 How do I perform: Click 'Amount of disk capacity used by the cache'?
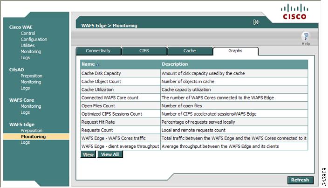click(x=203, y=74)
